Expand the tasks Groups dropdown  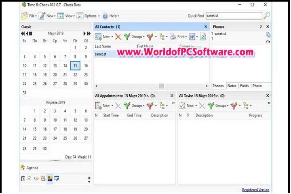[x=228, y=105]
